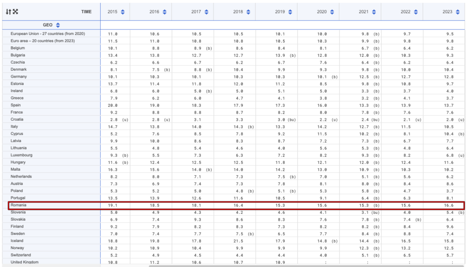
Task: Sort table by 2022 values
Action: 415,12
